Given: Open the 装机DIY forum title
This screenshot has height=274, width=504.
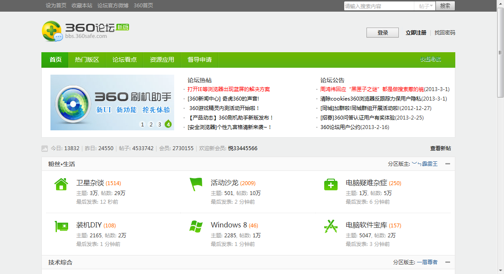Looking at the screenshot, I should [89, 225].
